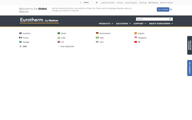Expand the About Eurotherm menu
Image resolution: width=192 pixels, height=120 pixels.
161,23
